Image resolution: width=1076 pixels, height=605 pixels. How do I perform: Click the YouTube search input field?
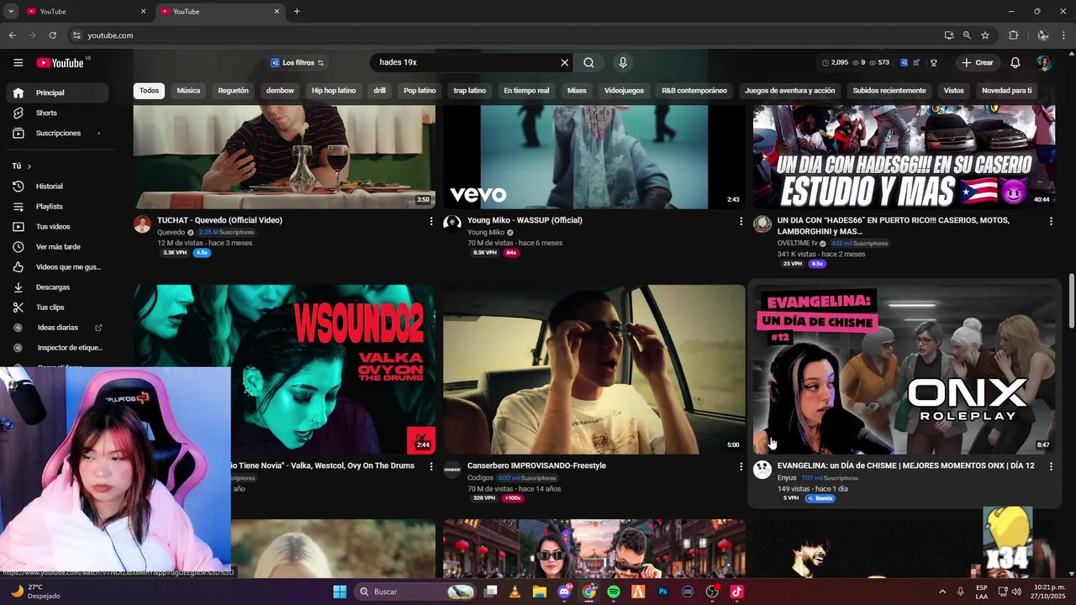click(467, 62)
